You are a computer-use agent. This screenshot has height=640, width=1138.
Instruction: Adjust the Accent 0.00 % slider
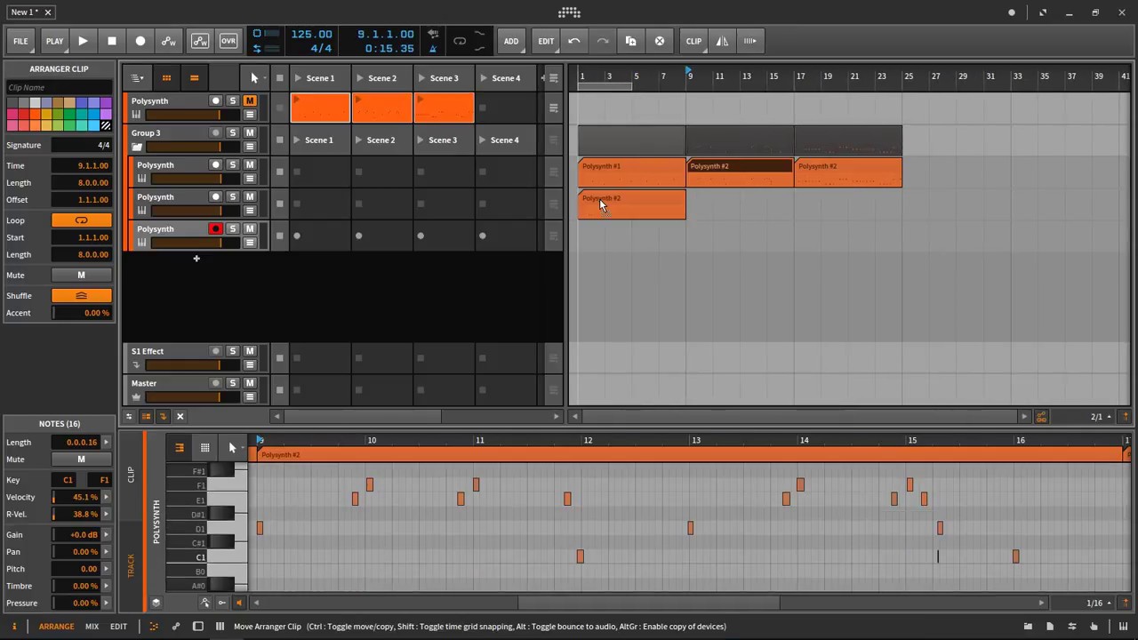[x=81, y=313]
